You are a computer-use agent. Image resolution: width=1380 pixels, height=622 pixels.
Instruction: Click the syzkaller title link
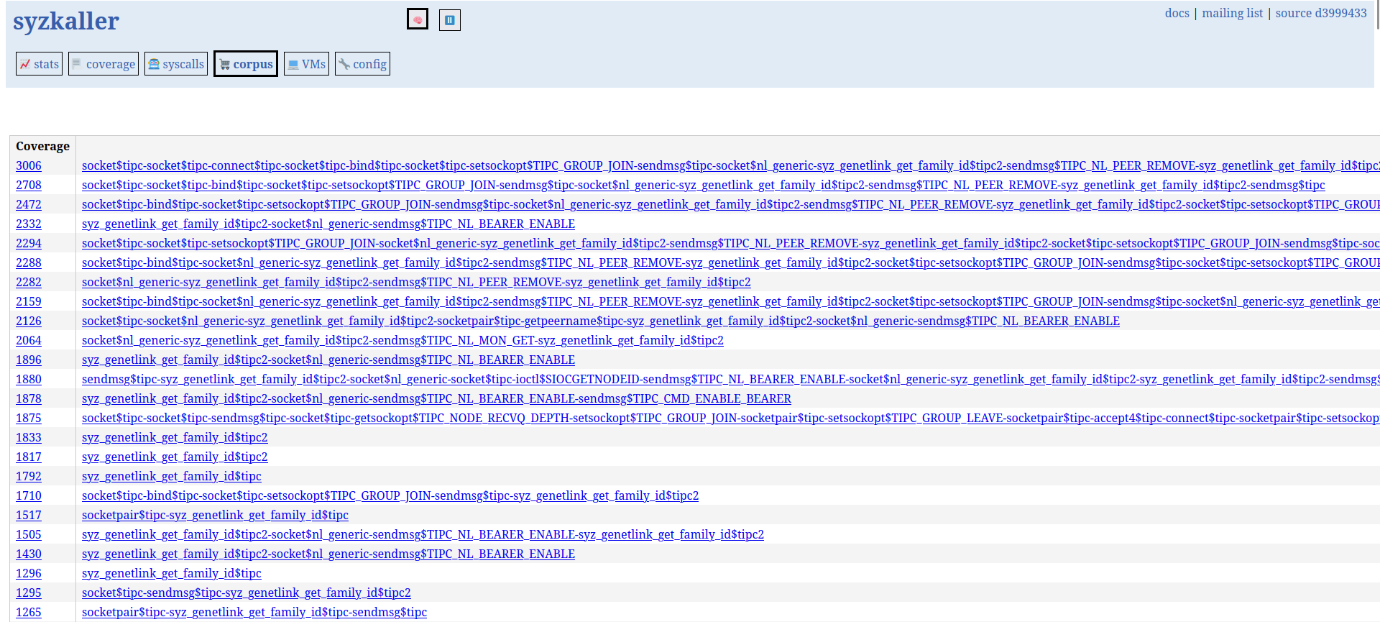click(x=66, y=21)
